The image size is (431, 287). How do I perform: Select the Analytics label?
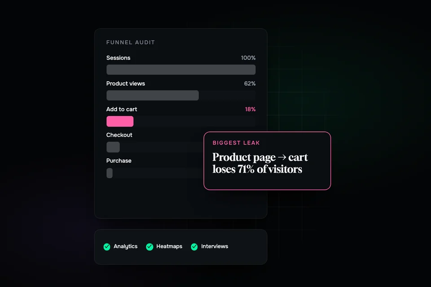(x=125, y=246)
